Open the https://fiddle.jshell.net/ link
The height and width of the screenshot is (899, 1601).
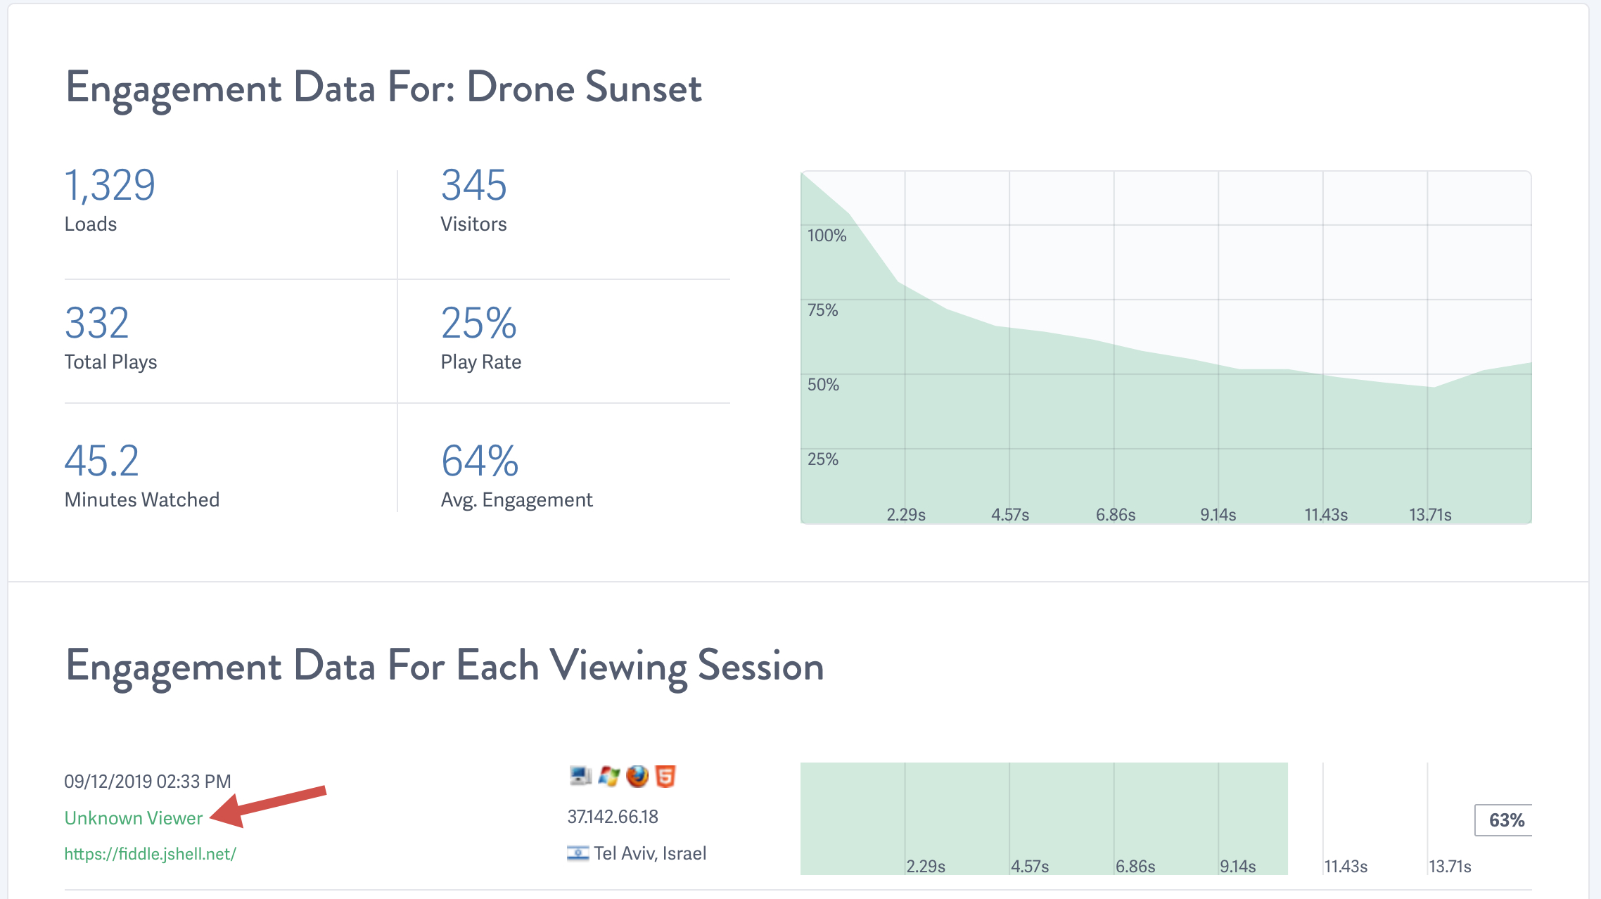[151, 854]
